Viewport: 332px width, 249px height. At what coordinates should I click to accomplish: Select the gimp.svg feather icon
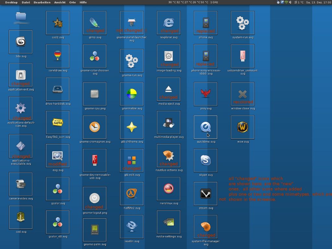[95, 23]
